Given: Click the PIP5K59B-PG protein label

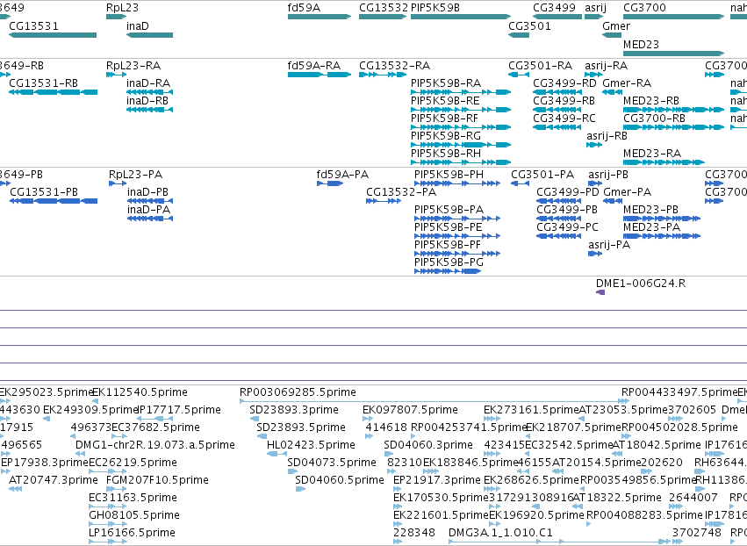Looking at the screenshot, I should pyautogui.click(x=449, y=263).
